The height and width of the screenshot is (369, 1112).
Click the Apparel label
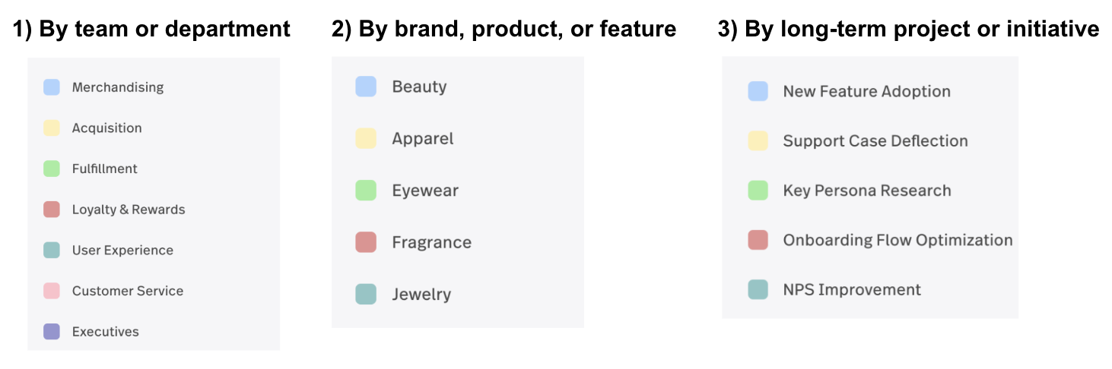pos(423,139)
